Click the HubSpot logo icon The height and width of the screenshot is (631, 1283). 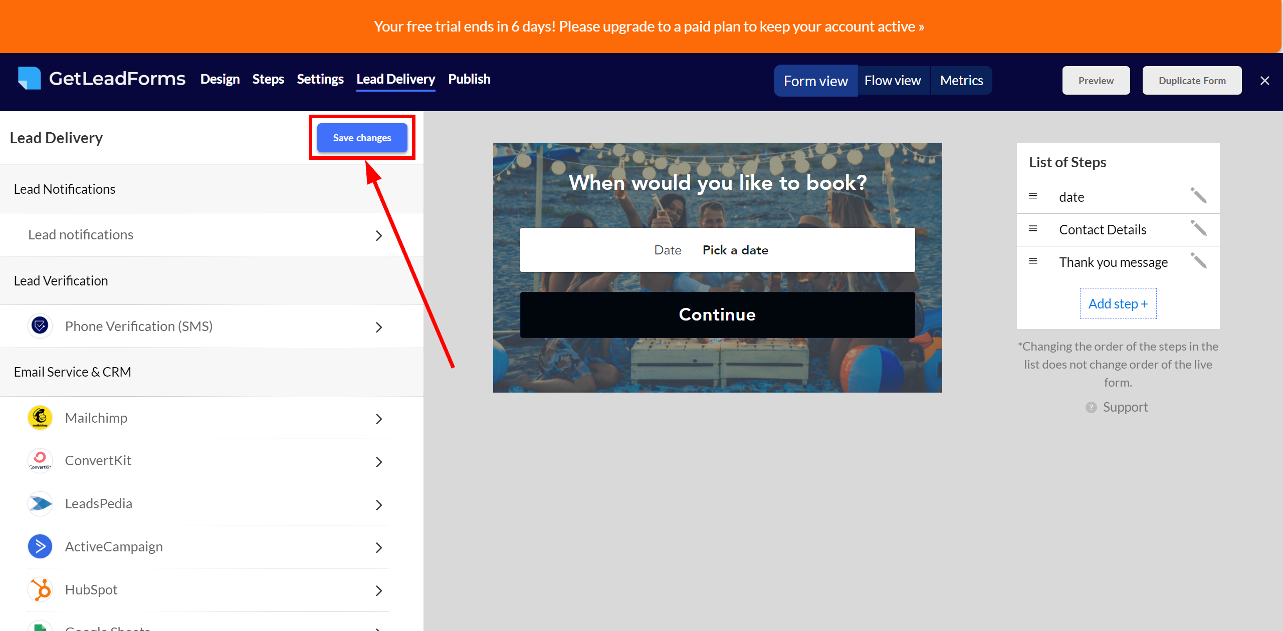pos(40,590)
